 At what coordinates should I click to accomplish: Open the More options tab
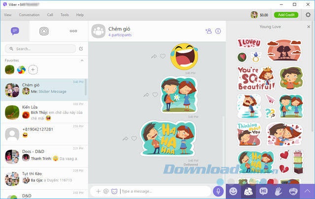pyautogui.click(x=73, y=31)
